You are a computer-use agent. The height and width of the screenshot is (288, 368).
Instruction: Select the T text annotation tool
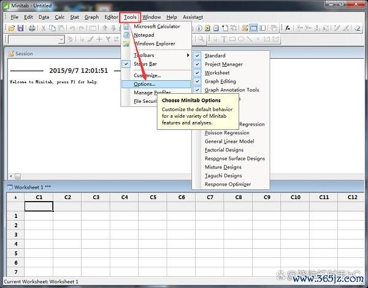pos(224,39)
